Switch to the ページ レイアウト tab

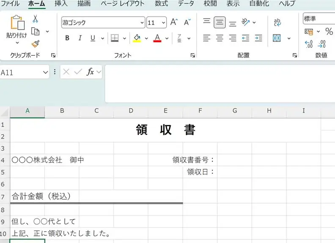pos(123,3)
